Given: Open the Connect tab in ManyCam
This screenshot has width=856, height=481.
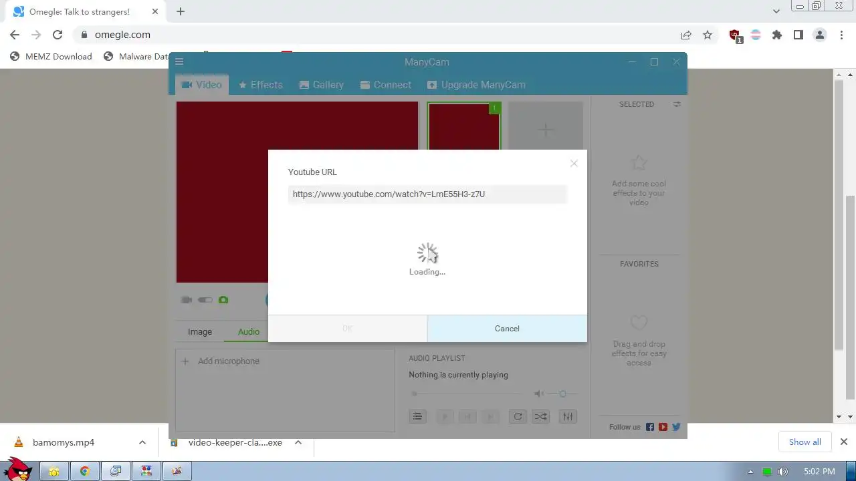Looking at the screenshot, I should pyautogui.click(x=386, y=85).
